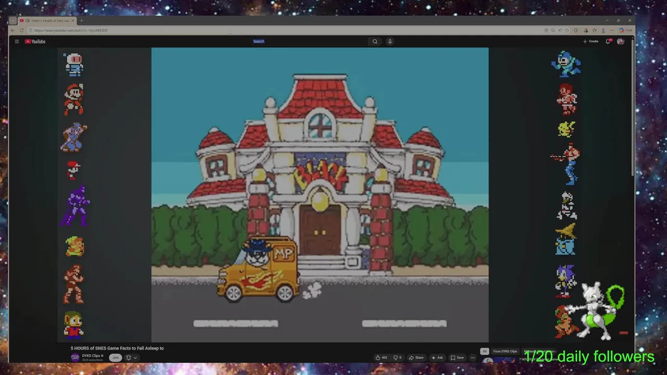667x375 pixels.
Task: Click the favorites star in address bar
Action: click(567, 30)
